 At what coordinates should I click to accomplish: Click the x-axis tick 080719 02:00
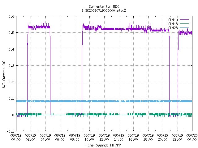pyautogui.click(x=30, y=138)
